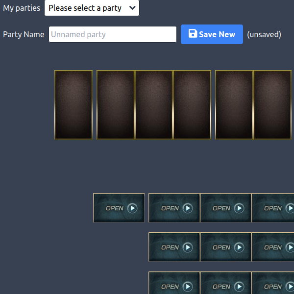Image resolution: width=294 pixels, height=294 pixels.
Task: Click first OPEN button in the middle row
Action: (174, 247)
